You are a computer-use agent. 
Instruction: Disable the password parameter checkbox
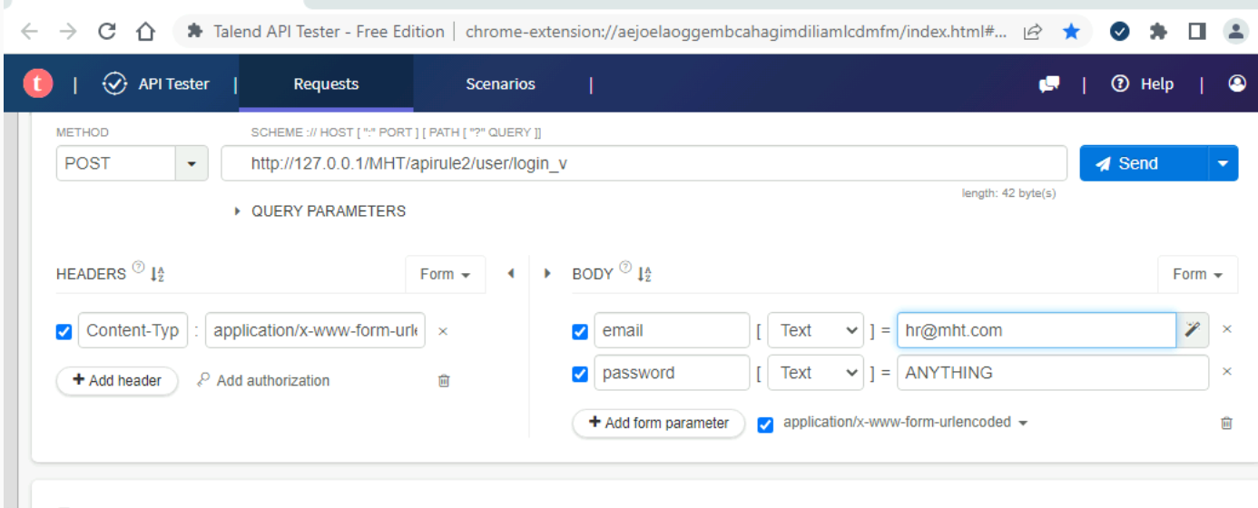pos(580,374)
